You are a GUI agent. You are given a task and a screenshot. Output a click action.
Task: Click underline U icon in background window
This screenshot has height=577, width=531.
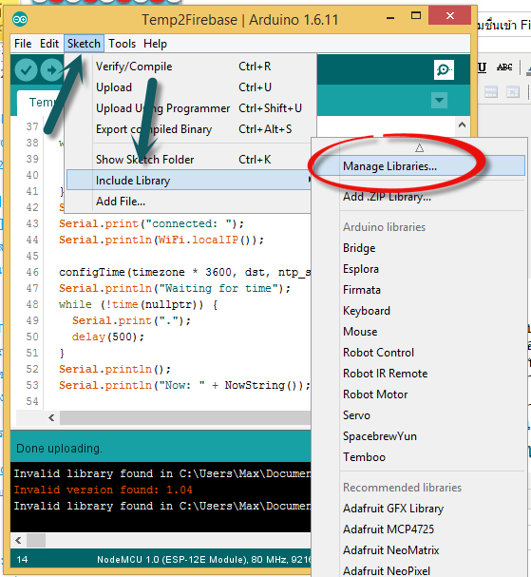482,67
